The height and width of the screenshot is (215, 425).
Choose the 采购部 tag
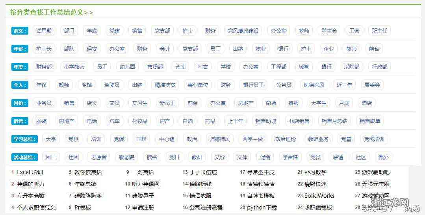tap(352, 67)
